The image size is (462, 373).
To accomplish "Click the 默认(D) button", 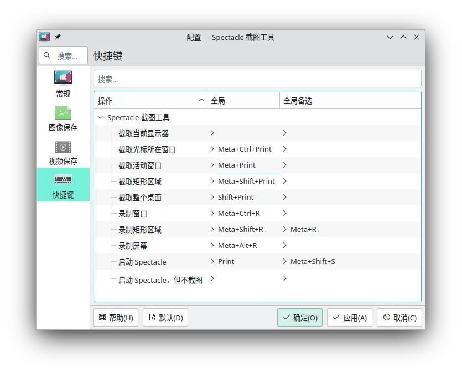I will click(x=165, y=317).
